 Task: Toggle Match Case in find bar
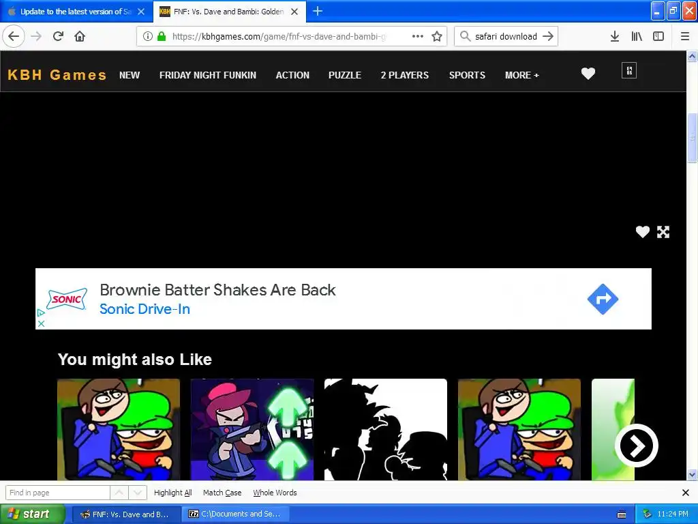222,493
